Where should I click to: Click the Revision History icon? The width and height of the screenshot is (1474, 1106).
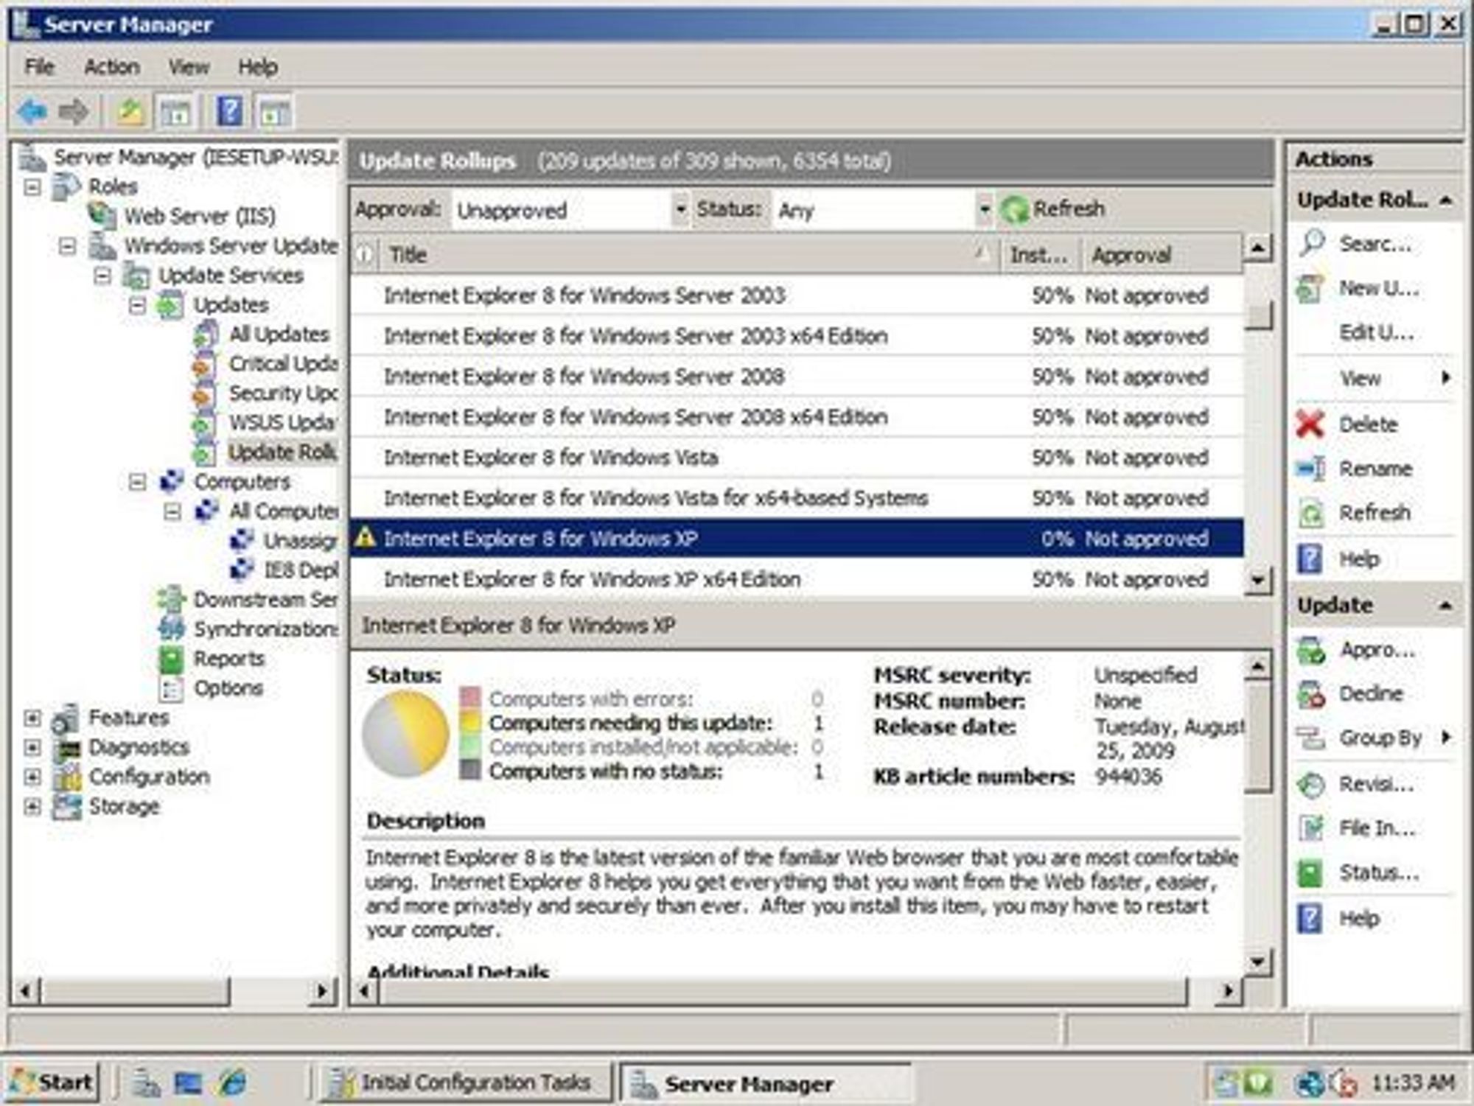(x=1311, y=785)
